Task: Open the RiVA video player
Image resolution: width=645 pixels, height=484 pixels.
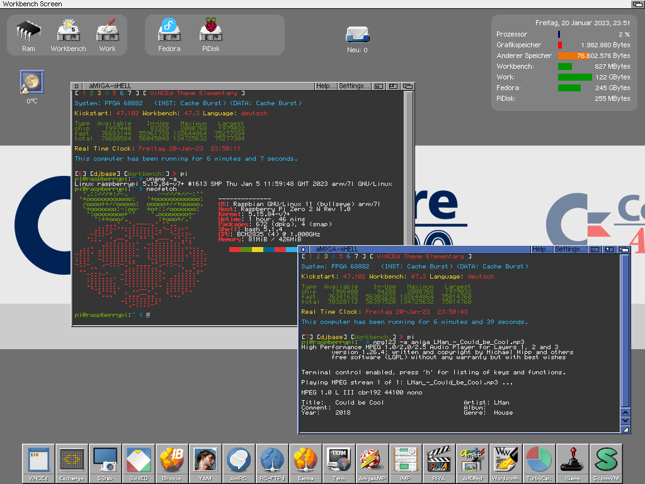Action: pyautogui.click(x=438, y=463)
